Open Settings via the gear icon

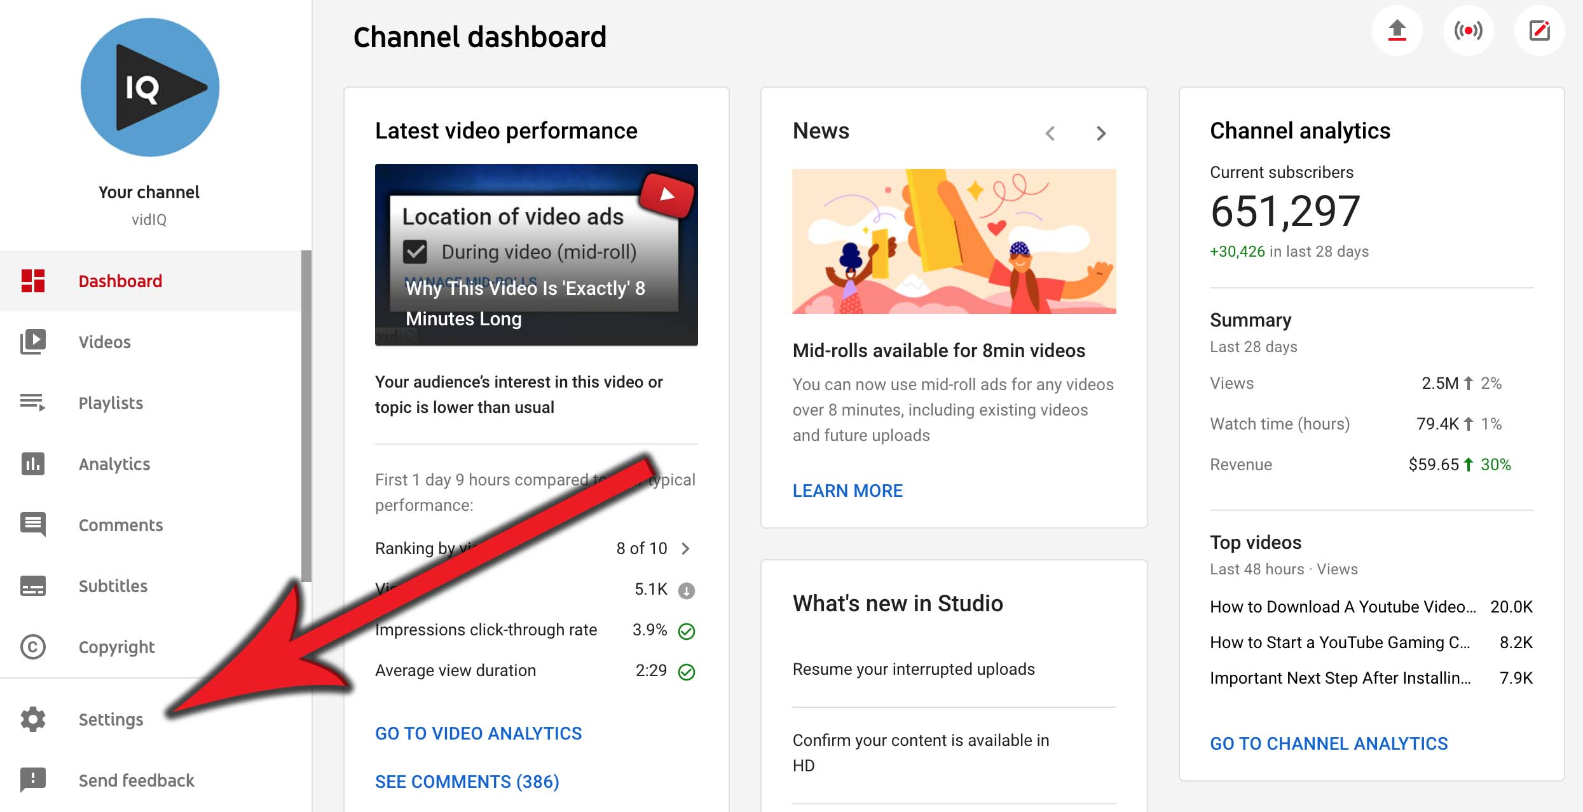tap(33, 719)
